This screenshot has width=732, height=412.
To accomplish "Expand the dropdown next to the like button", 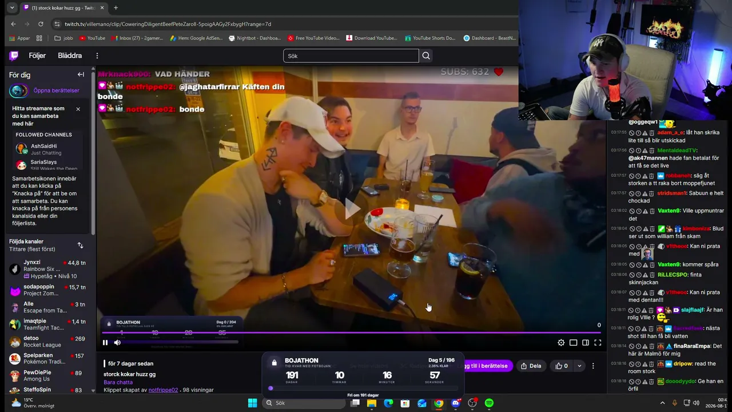I will click(579, 366).
